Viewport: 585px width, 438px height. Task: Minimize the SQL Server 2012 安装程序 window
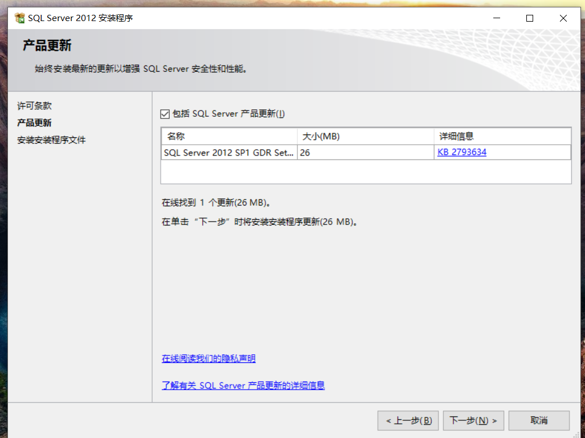[x=497, y=18]
